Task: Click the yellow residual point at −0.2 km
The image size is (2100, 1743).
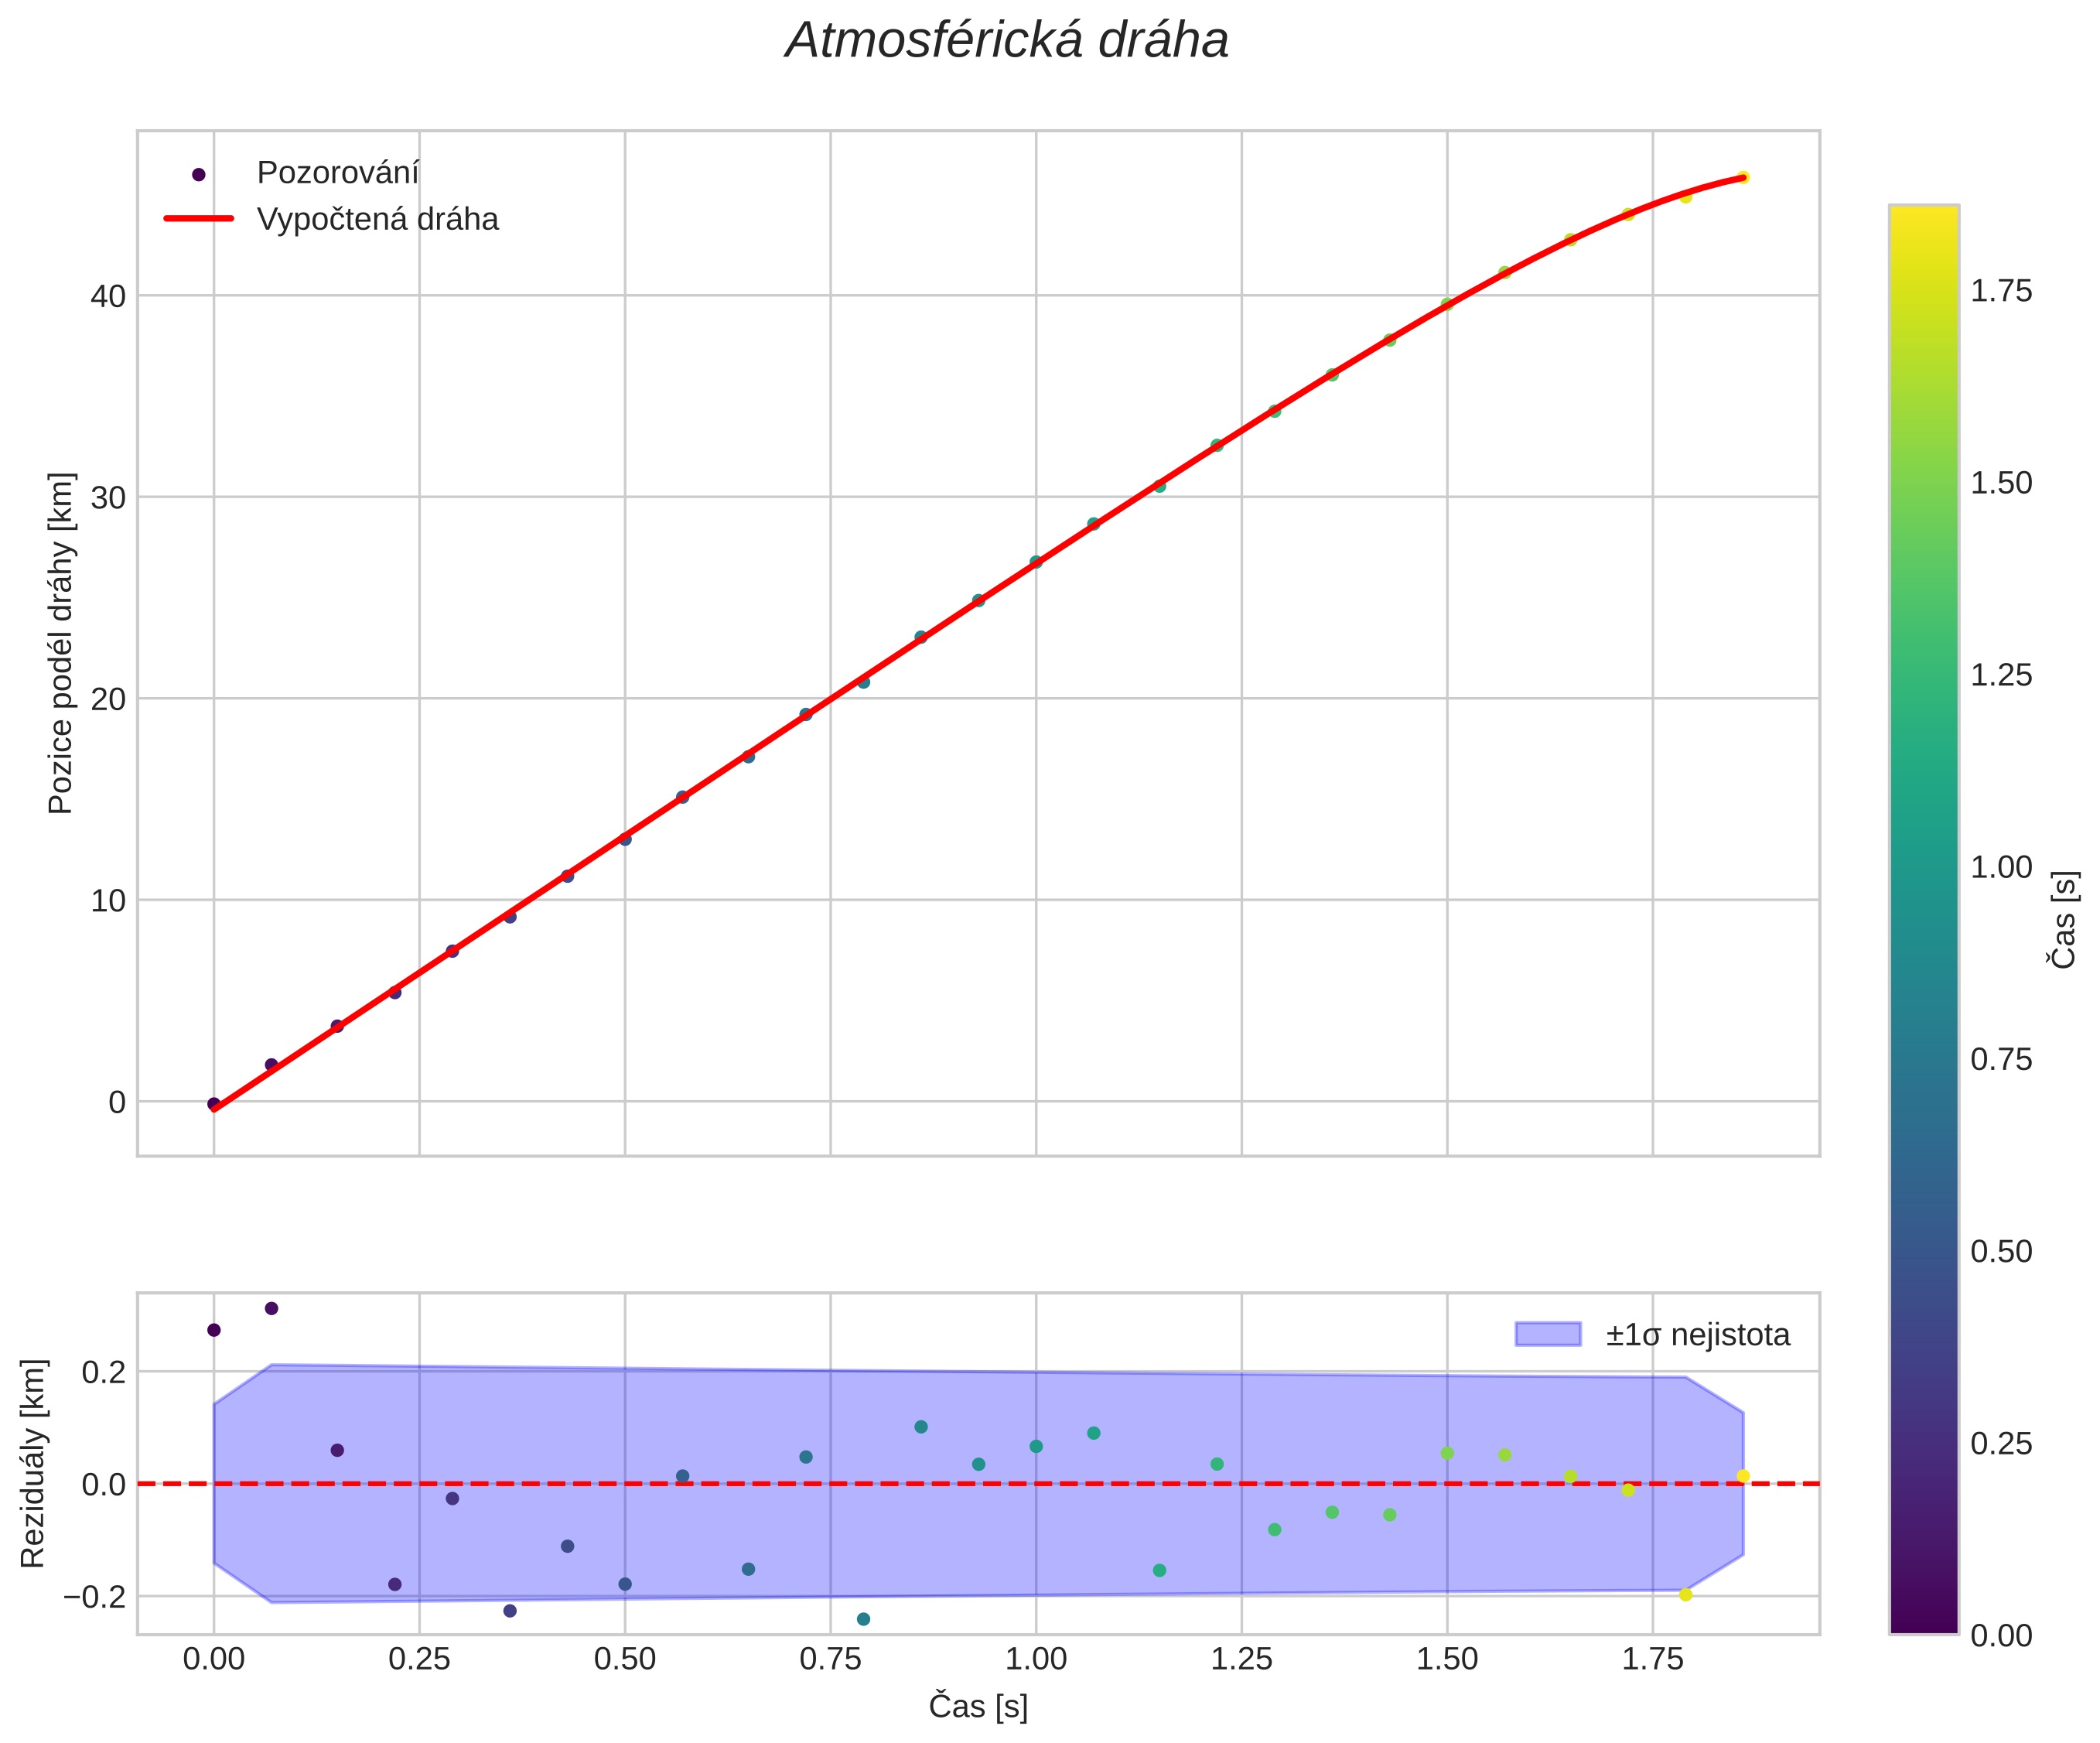Action: coord(1685,1595)
